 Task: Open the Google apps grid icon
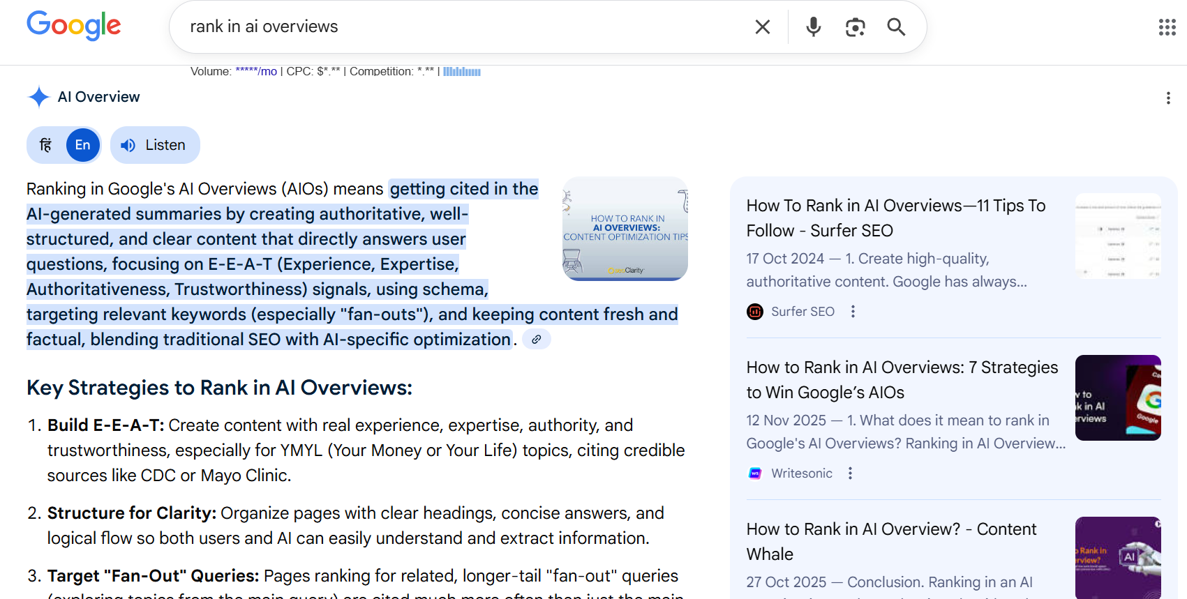tap(1167, 27)
